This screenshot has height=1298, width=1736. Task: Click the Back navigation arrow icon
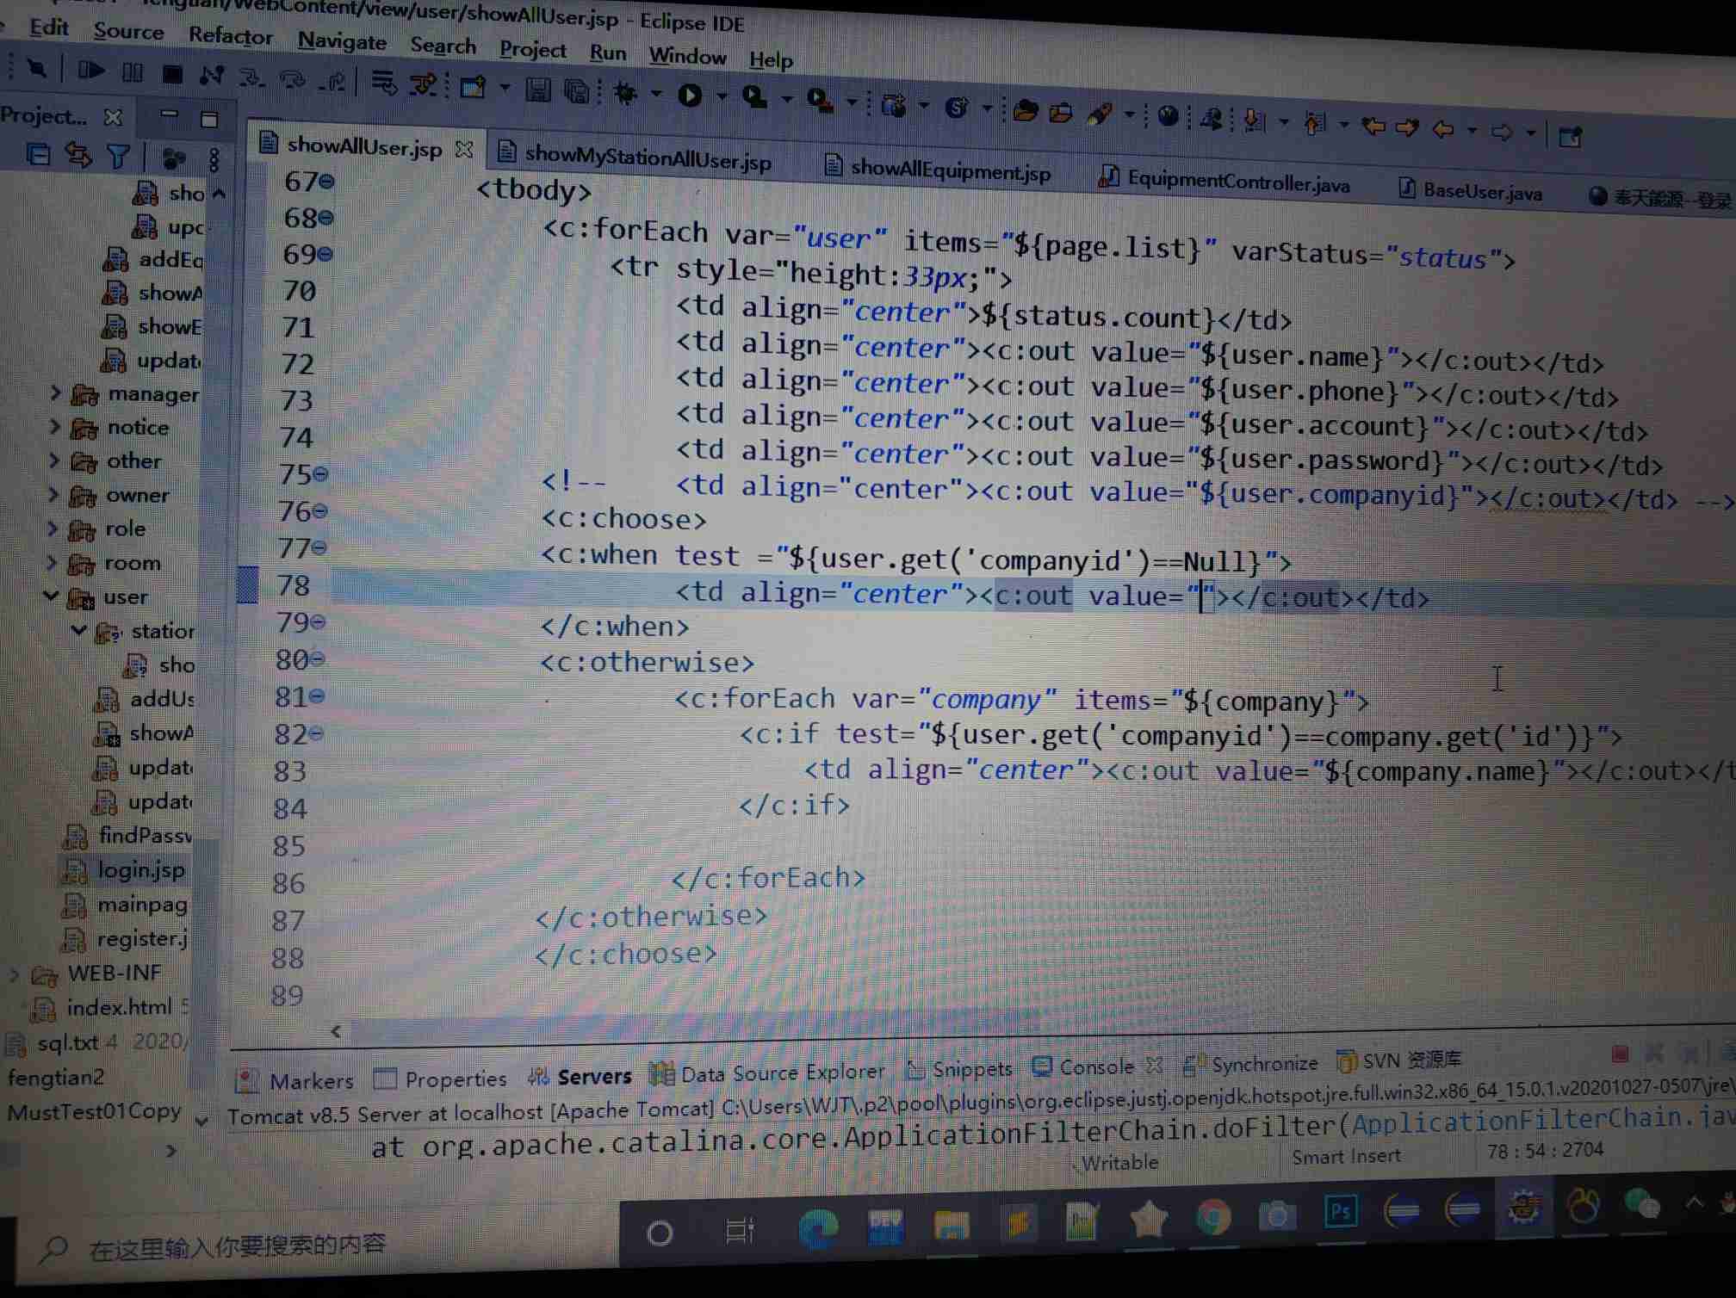coord(1444,130)
